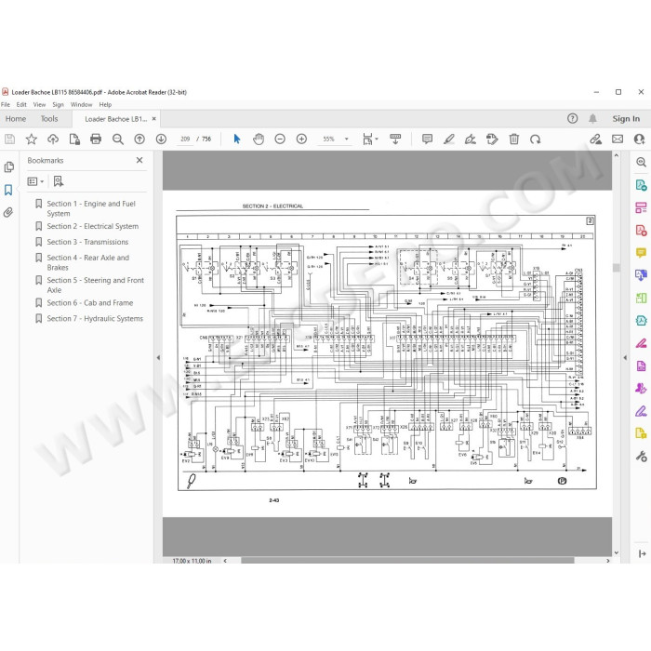Click the Save file icon
Screen dimensions: 651x651
click(9, 139)
